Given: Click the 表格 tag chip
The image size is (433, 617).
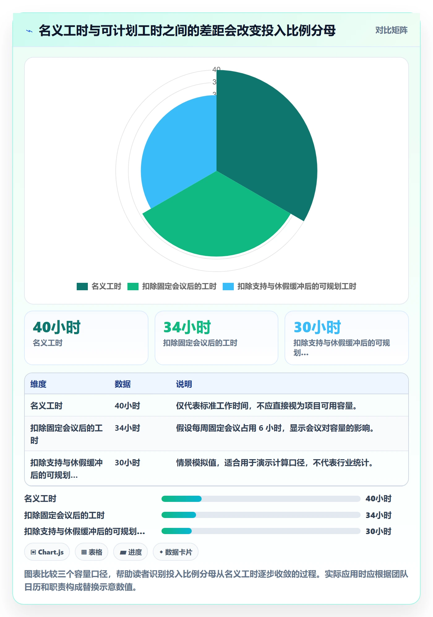Looking at the screenshot, I should click(92, 552).
